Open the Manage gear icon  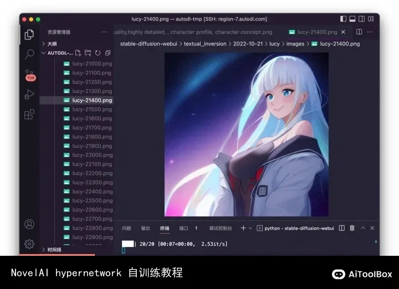tap(29, 244)
